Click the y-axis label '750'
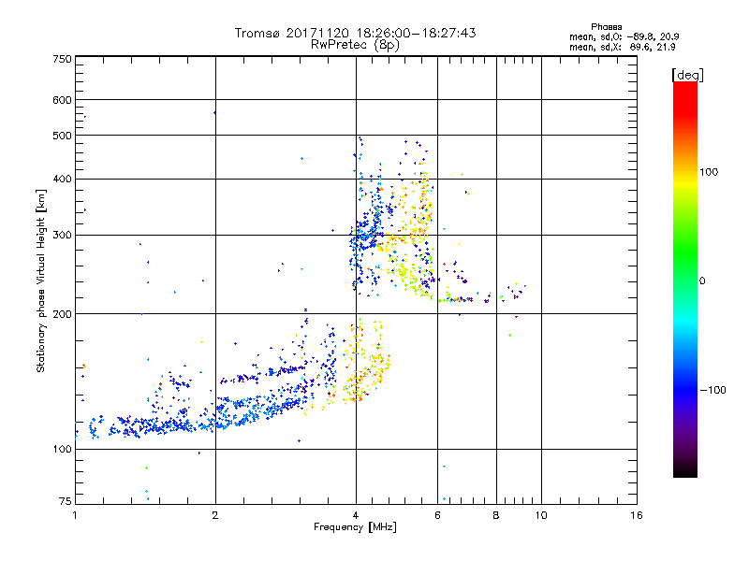The width and height of the screenshot is (749, 561). click(x=62, y=59)
